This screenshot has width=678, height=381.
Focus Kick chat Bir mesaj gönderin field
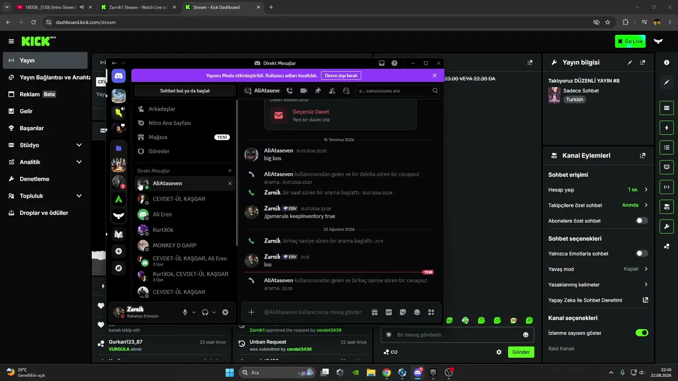coord(458,335)
